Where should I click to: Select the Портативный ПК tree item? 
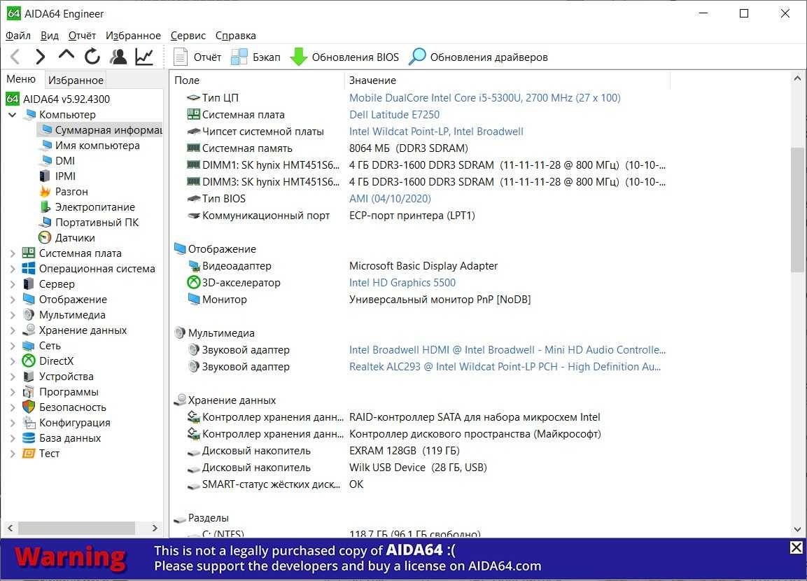pos(90,223)
